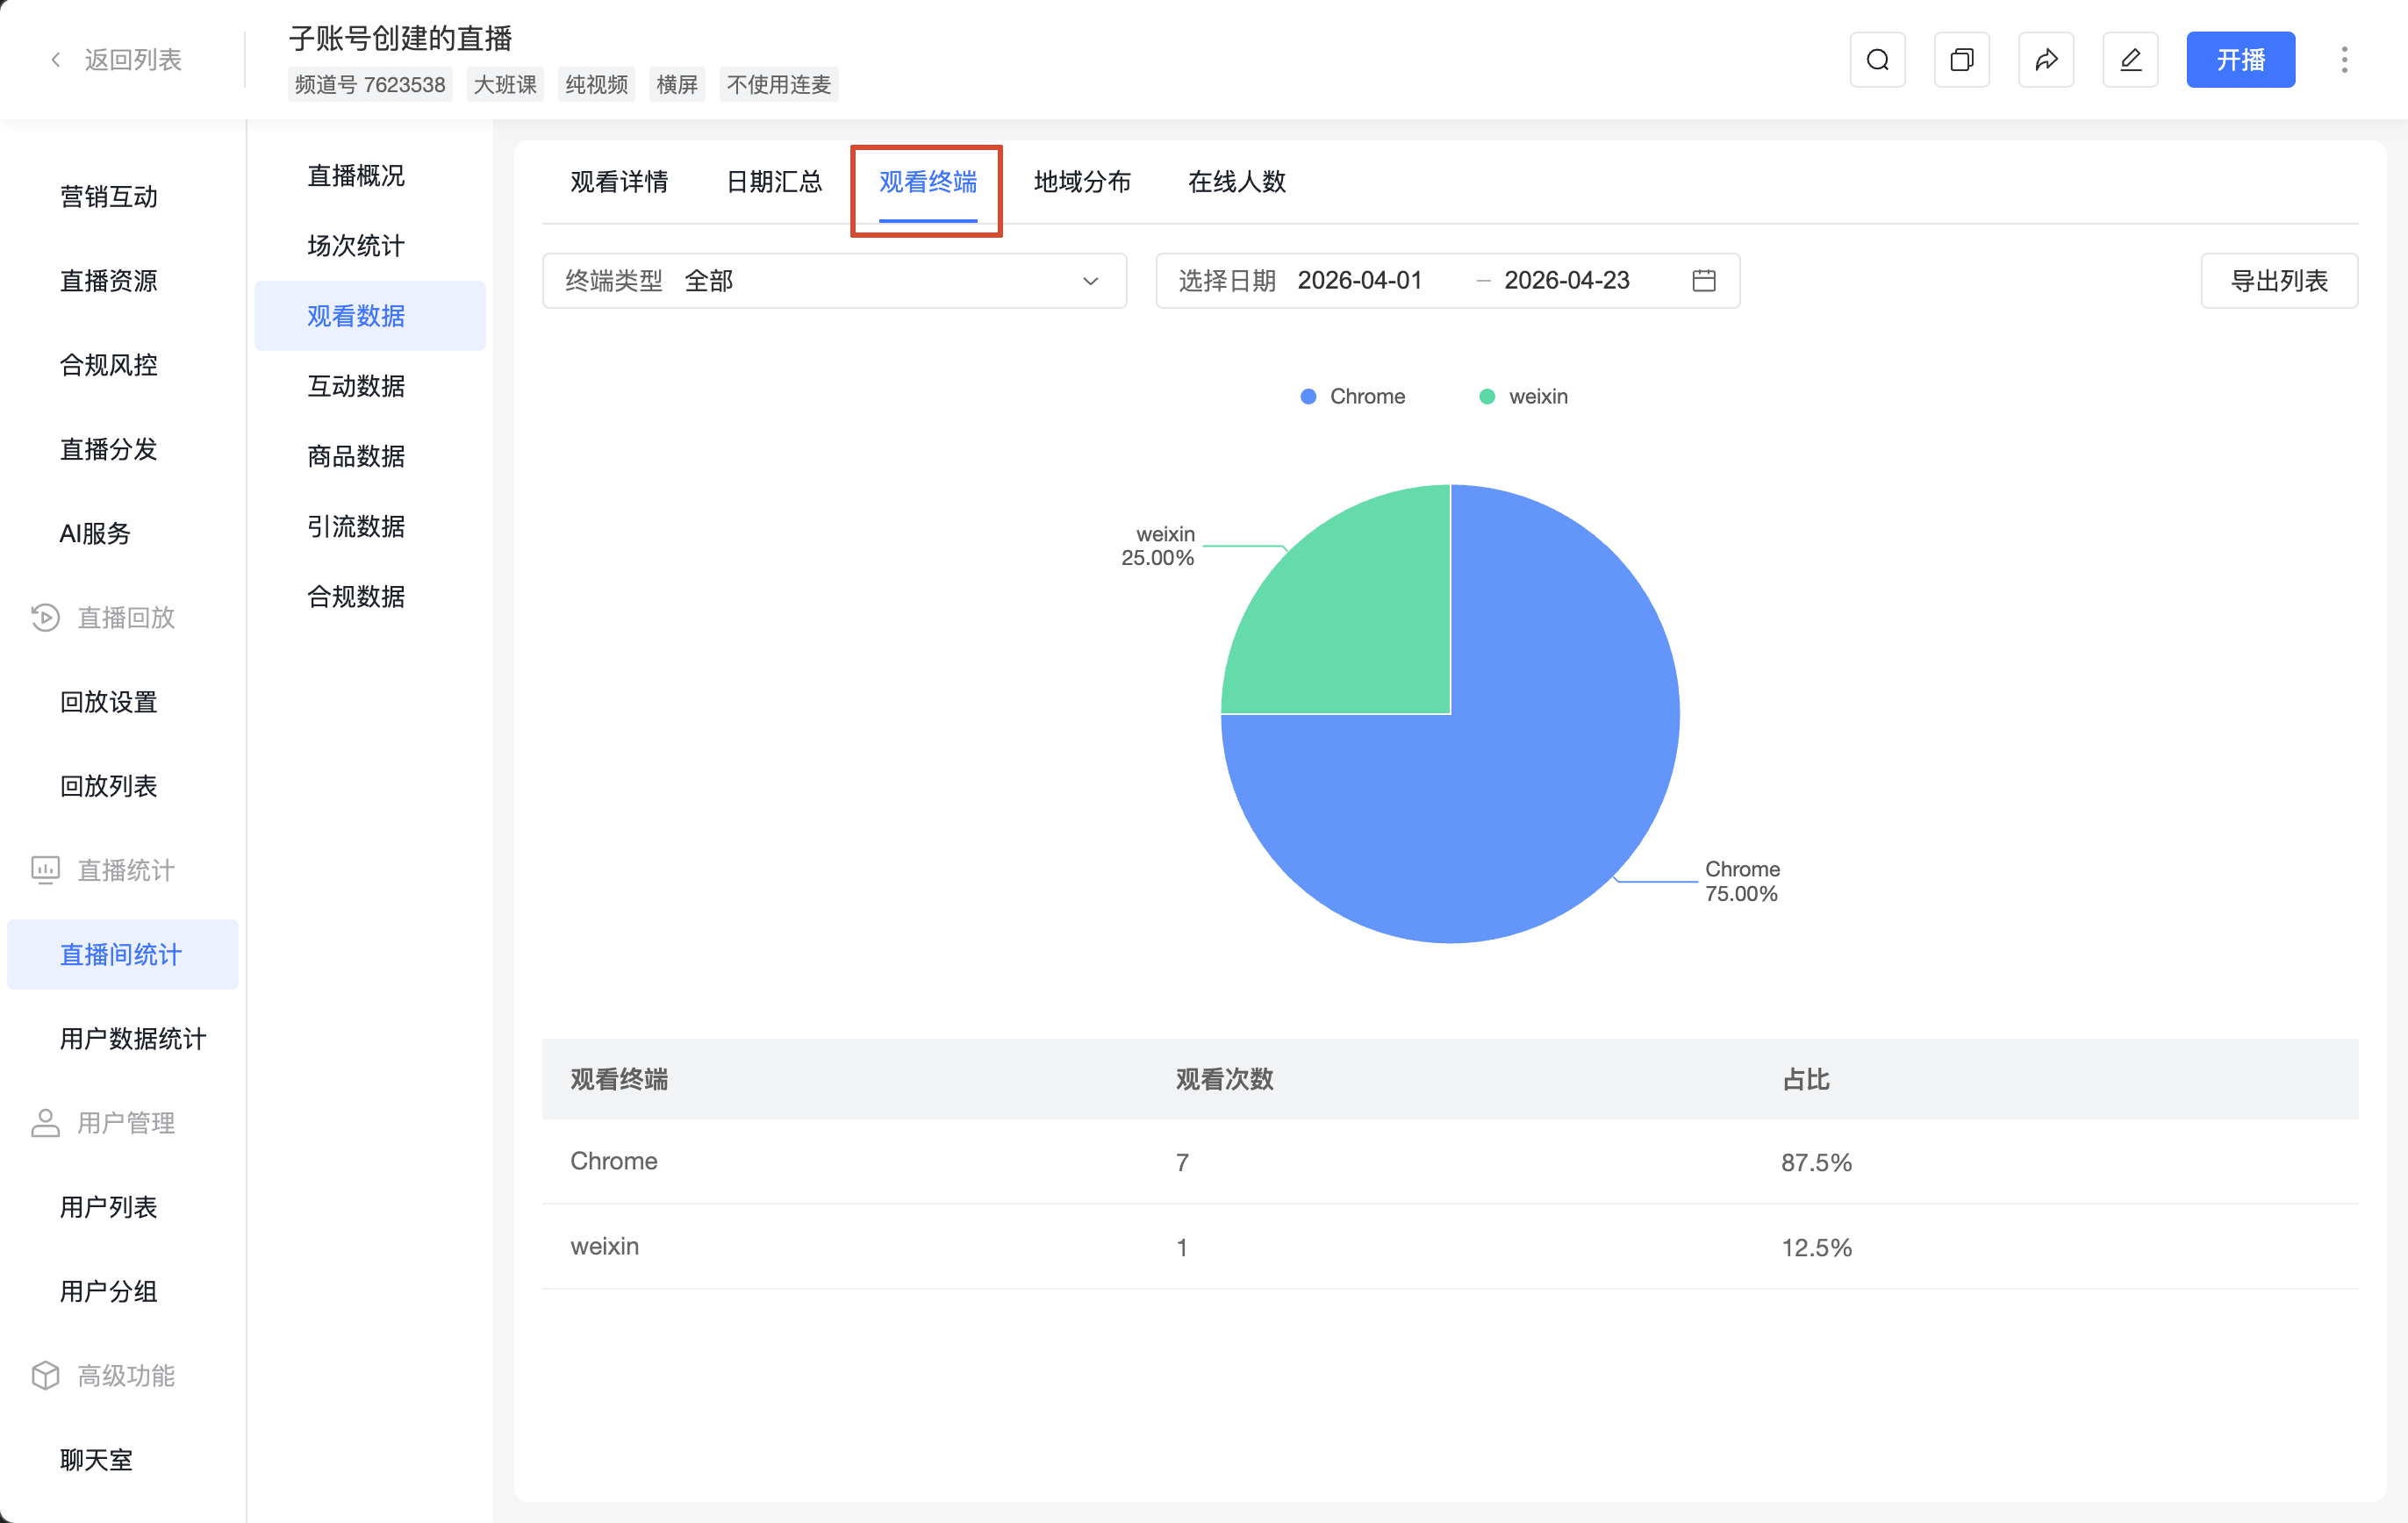Expand the 终端类型 dropdown
This screenshot has height=1523, width=2408.
[x=834, y=281]
